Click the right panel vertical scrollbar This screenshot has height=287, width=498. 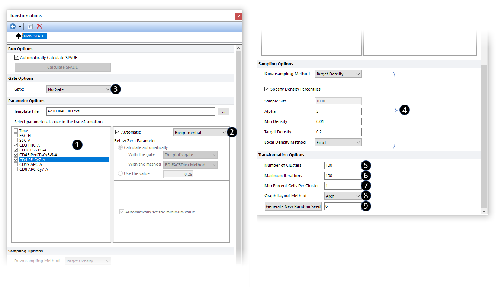click(484, 134)
